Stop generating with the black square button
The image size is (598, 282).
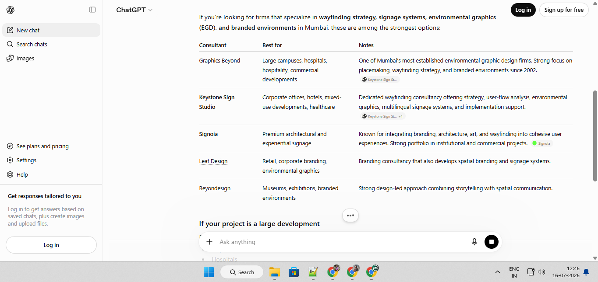(x=492, y=242)
